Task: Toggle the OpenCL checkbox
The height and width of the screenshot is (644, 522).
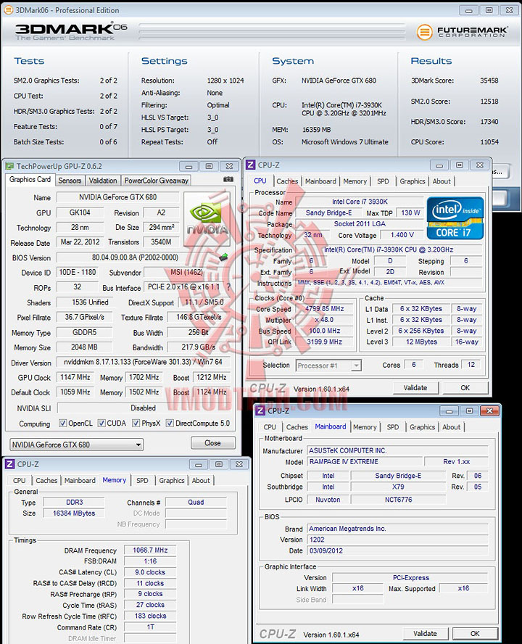Action: tap(63, 423)
